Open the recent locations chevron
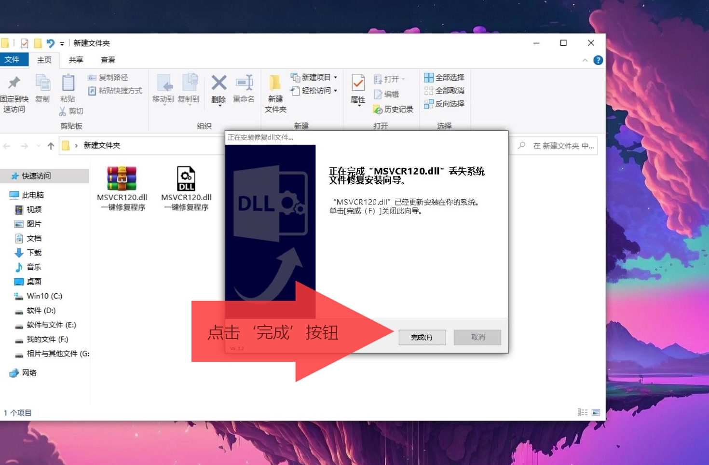Screen dimensions: 709x465 tap(39, 146)
